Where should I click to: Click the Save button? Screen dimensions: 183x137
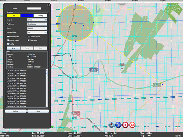pos(38,111)
